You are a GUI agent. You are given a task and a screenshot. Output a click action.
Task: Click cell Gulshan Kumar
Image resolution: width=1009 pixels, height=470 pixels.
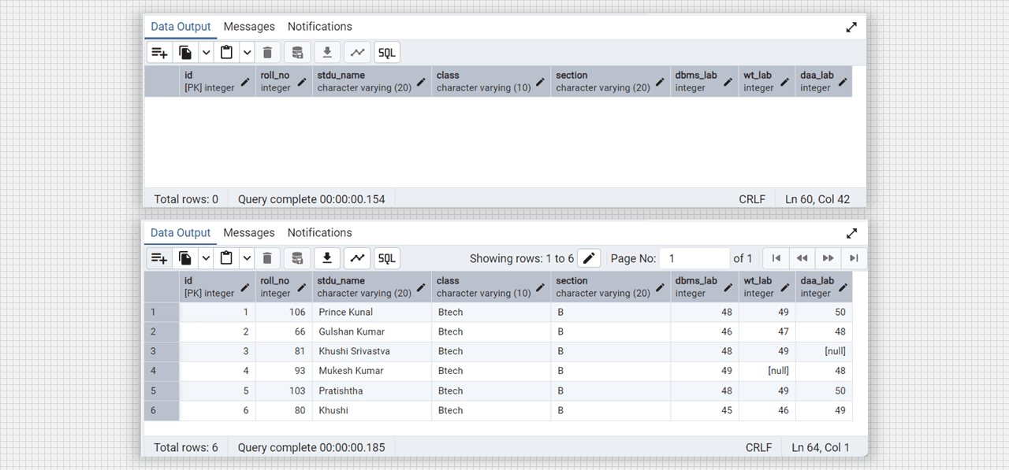[372, 331]
